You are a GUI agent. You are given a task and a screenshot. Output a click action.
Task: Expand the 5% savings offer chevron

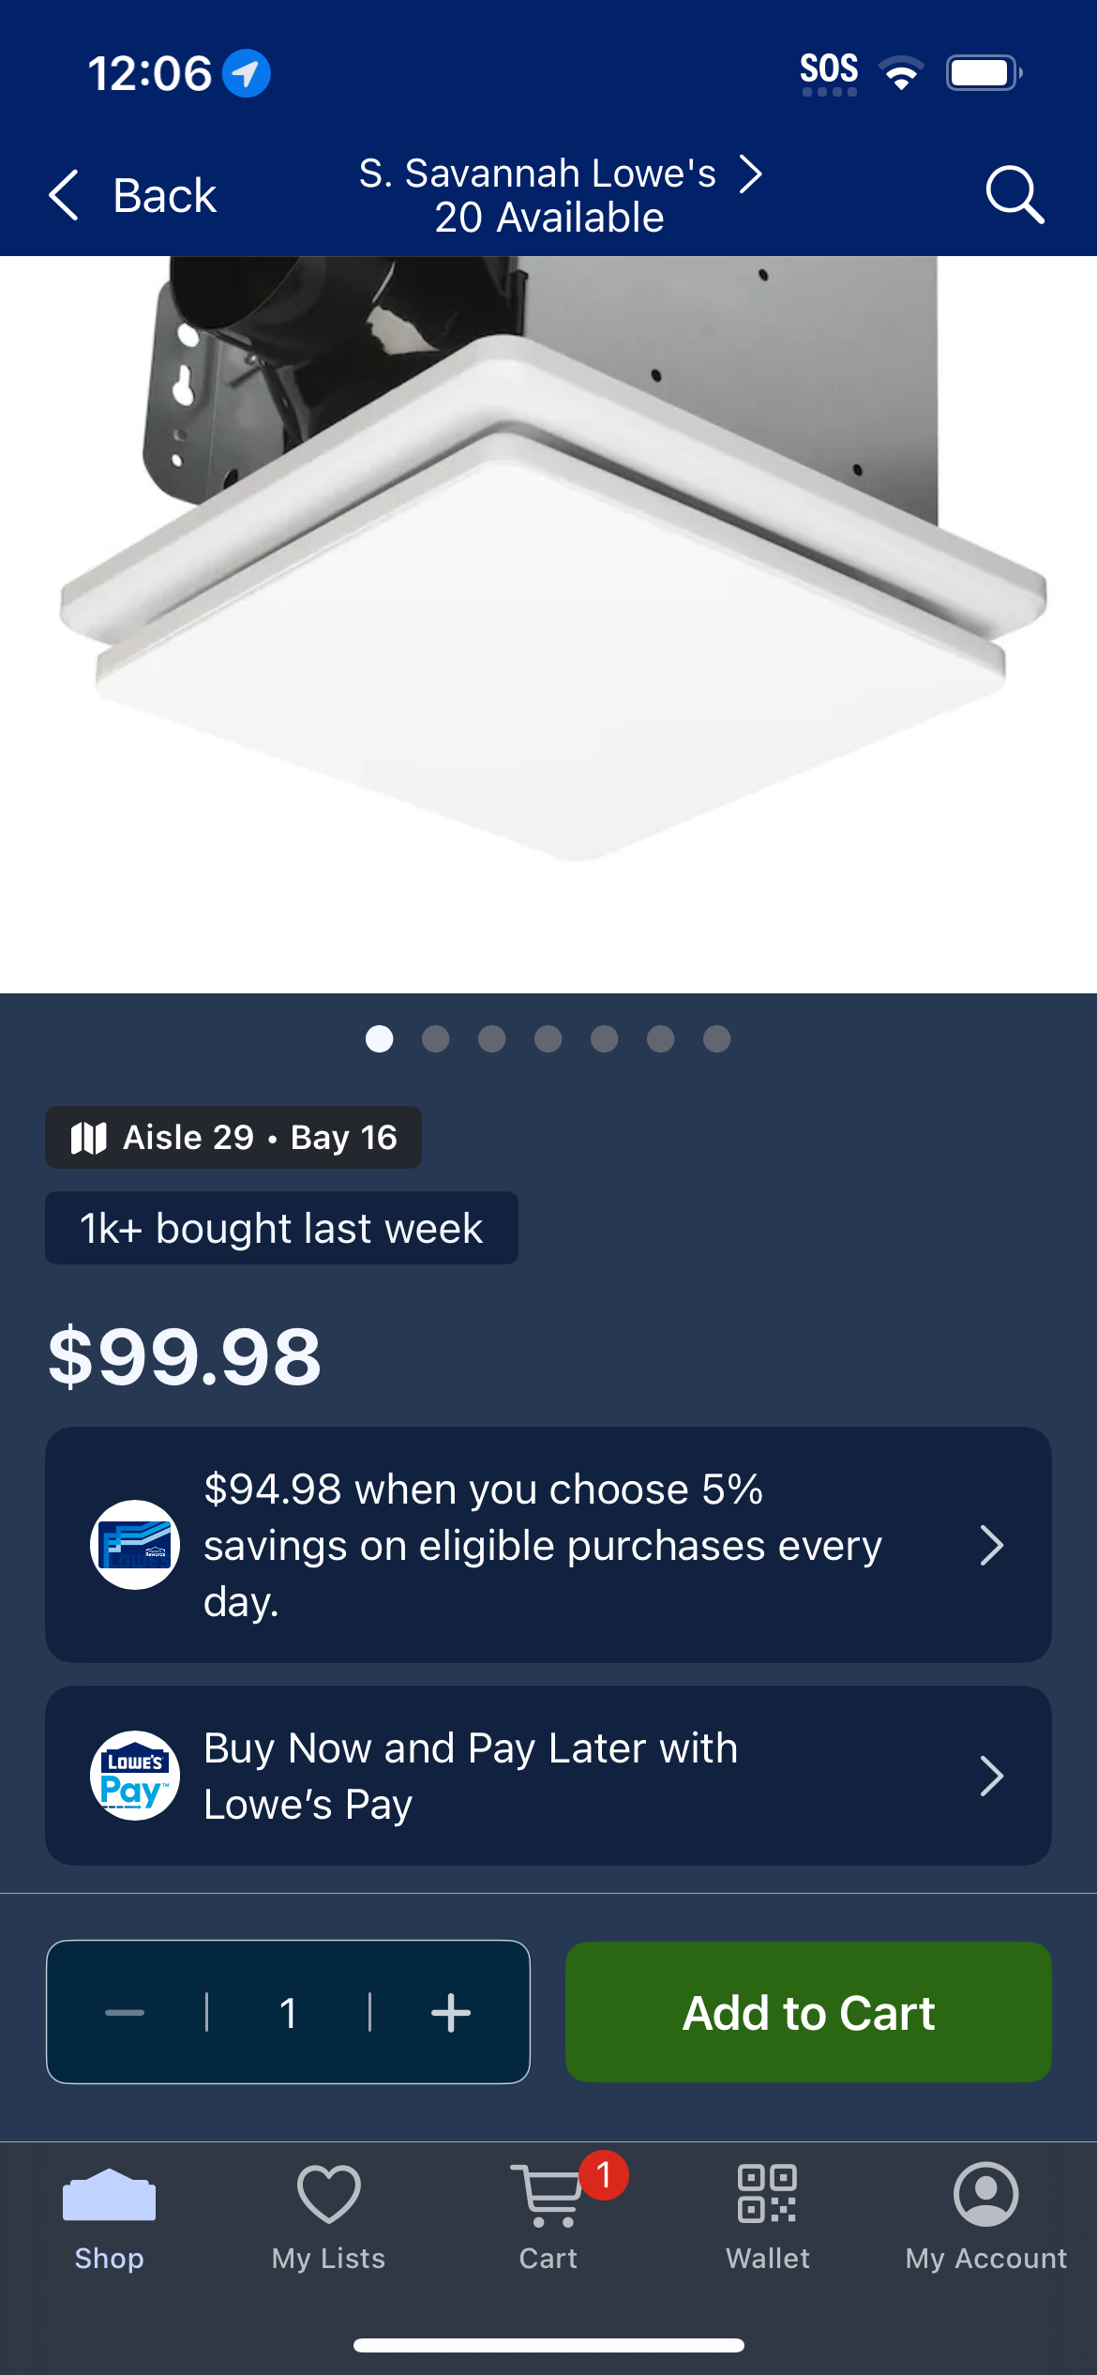pos(992,1545)
